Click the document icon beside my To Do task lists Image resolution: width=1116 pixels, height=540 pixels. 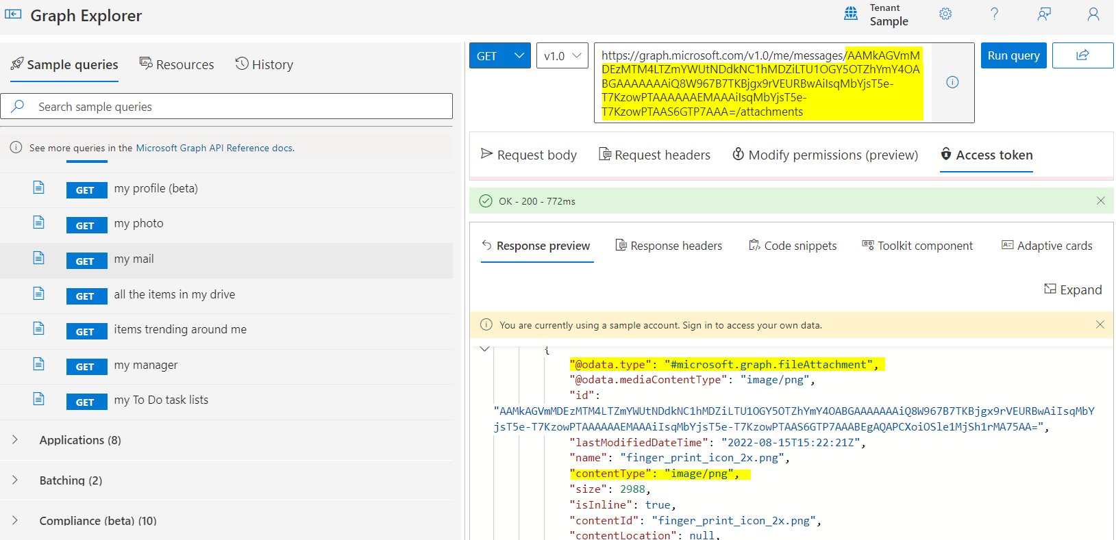click(x=39, y=399)
